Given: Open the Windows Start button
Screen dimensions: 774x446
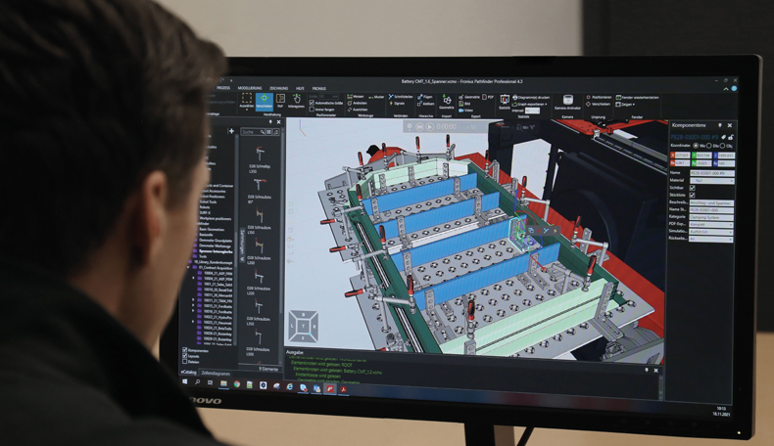Looking at the screenshot, I should (184, 381).
